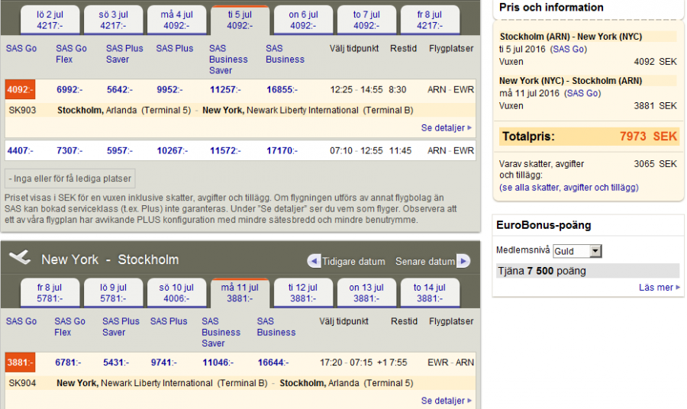Select the highlighted 4092 SAS Go outbound fare
This screenshot has height=409, width=687.
click(19, 89)
